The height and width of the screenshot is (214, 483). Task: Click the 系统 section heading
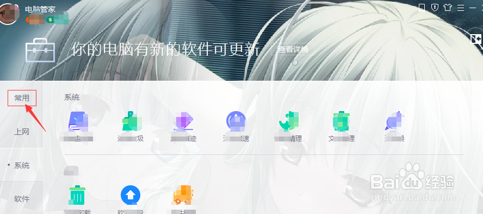tap(72, 98)
